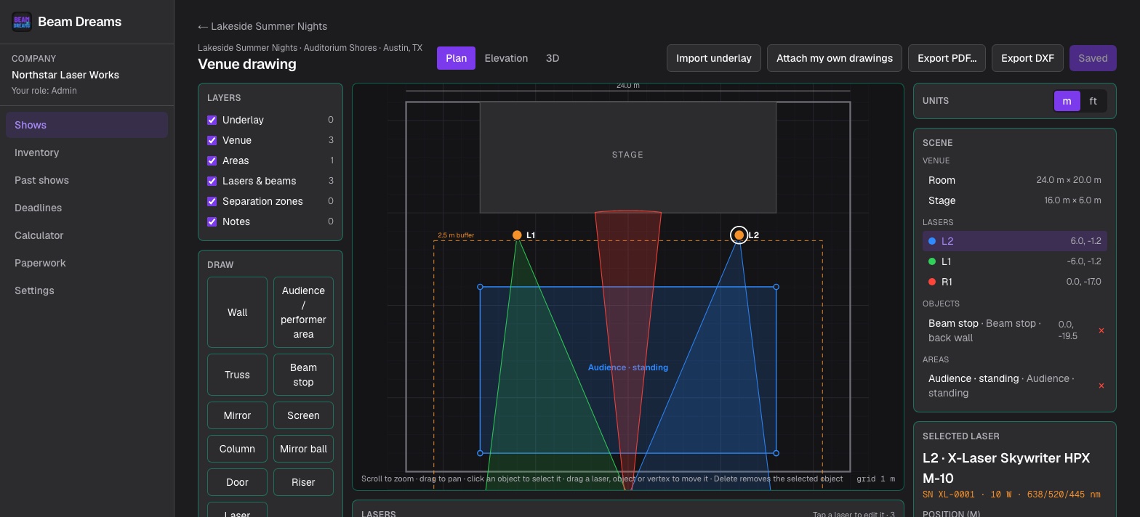Go back to Lakeside Summer Nights

(x=262, y=26)
